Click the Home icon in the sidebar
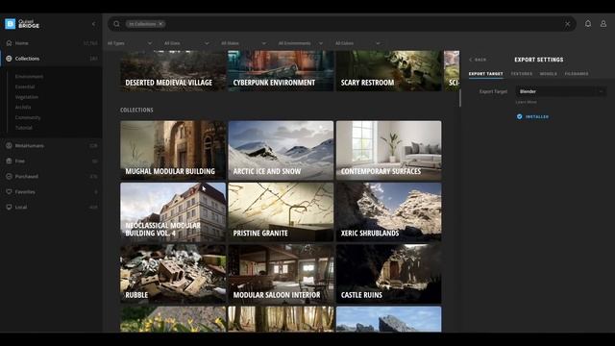 9,42
